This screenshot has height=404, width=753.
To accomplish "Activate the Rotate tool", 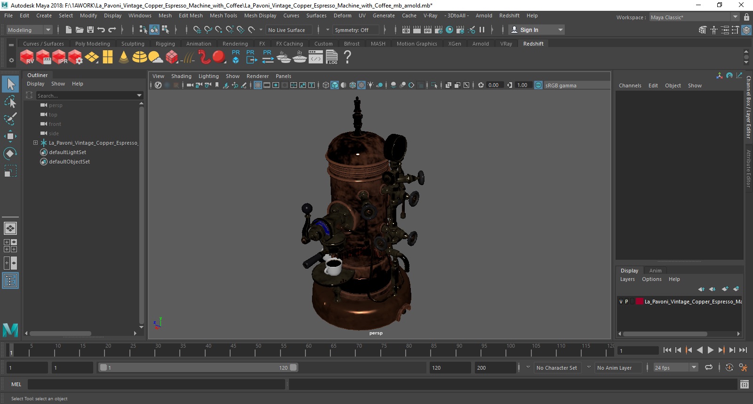I will pyautogui.click(x=10, y=154).
